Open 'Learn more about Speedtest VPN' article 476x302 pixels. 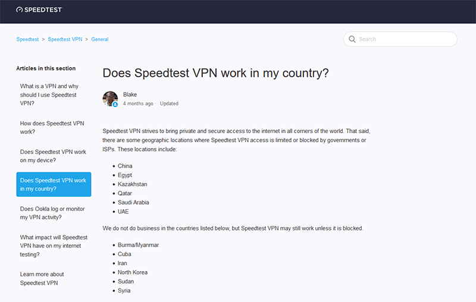pyautogui.click(x=42, y=278)
